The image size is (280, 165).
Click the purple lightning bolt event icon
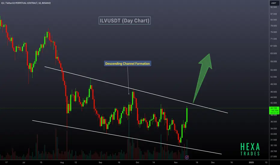(187, 157)
